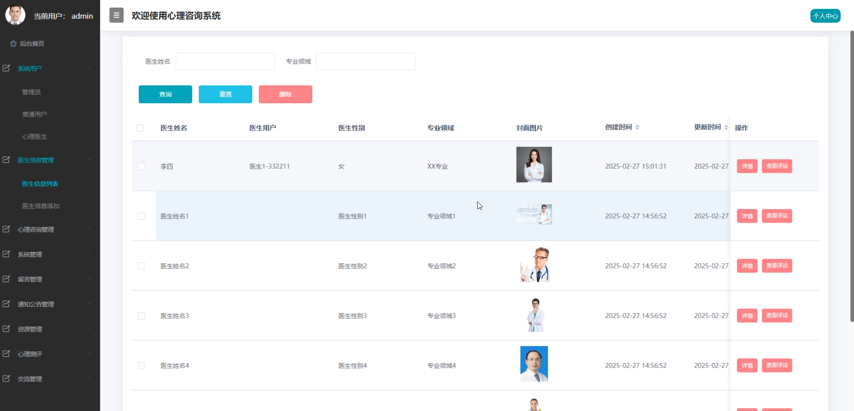
Task: Expand the 通知公告管理 menu chevron
Action: click(88, 304)
